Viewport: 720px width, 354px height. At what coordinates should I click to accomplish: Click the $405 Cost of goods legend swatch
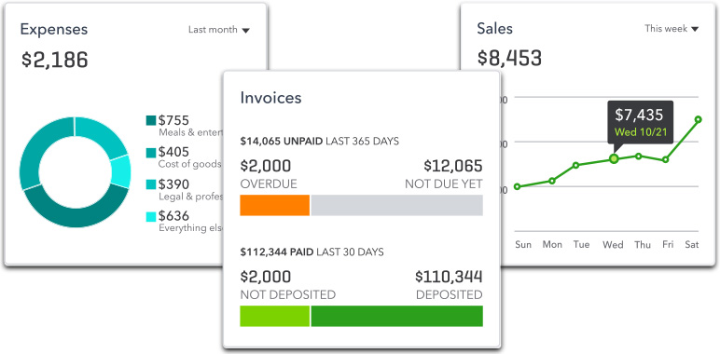pos(151,152)
